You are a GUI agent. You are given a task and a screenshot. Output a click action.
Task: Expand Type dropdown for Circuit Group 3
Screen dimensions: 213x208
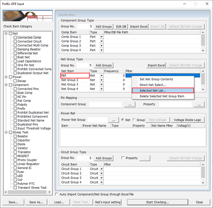coord(102,178)
